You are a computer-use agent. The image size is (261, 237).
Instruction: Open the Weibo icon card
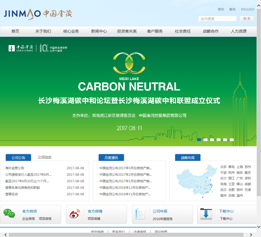[75, 214]
